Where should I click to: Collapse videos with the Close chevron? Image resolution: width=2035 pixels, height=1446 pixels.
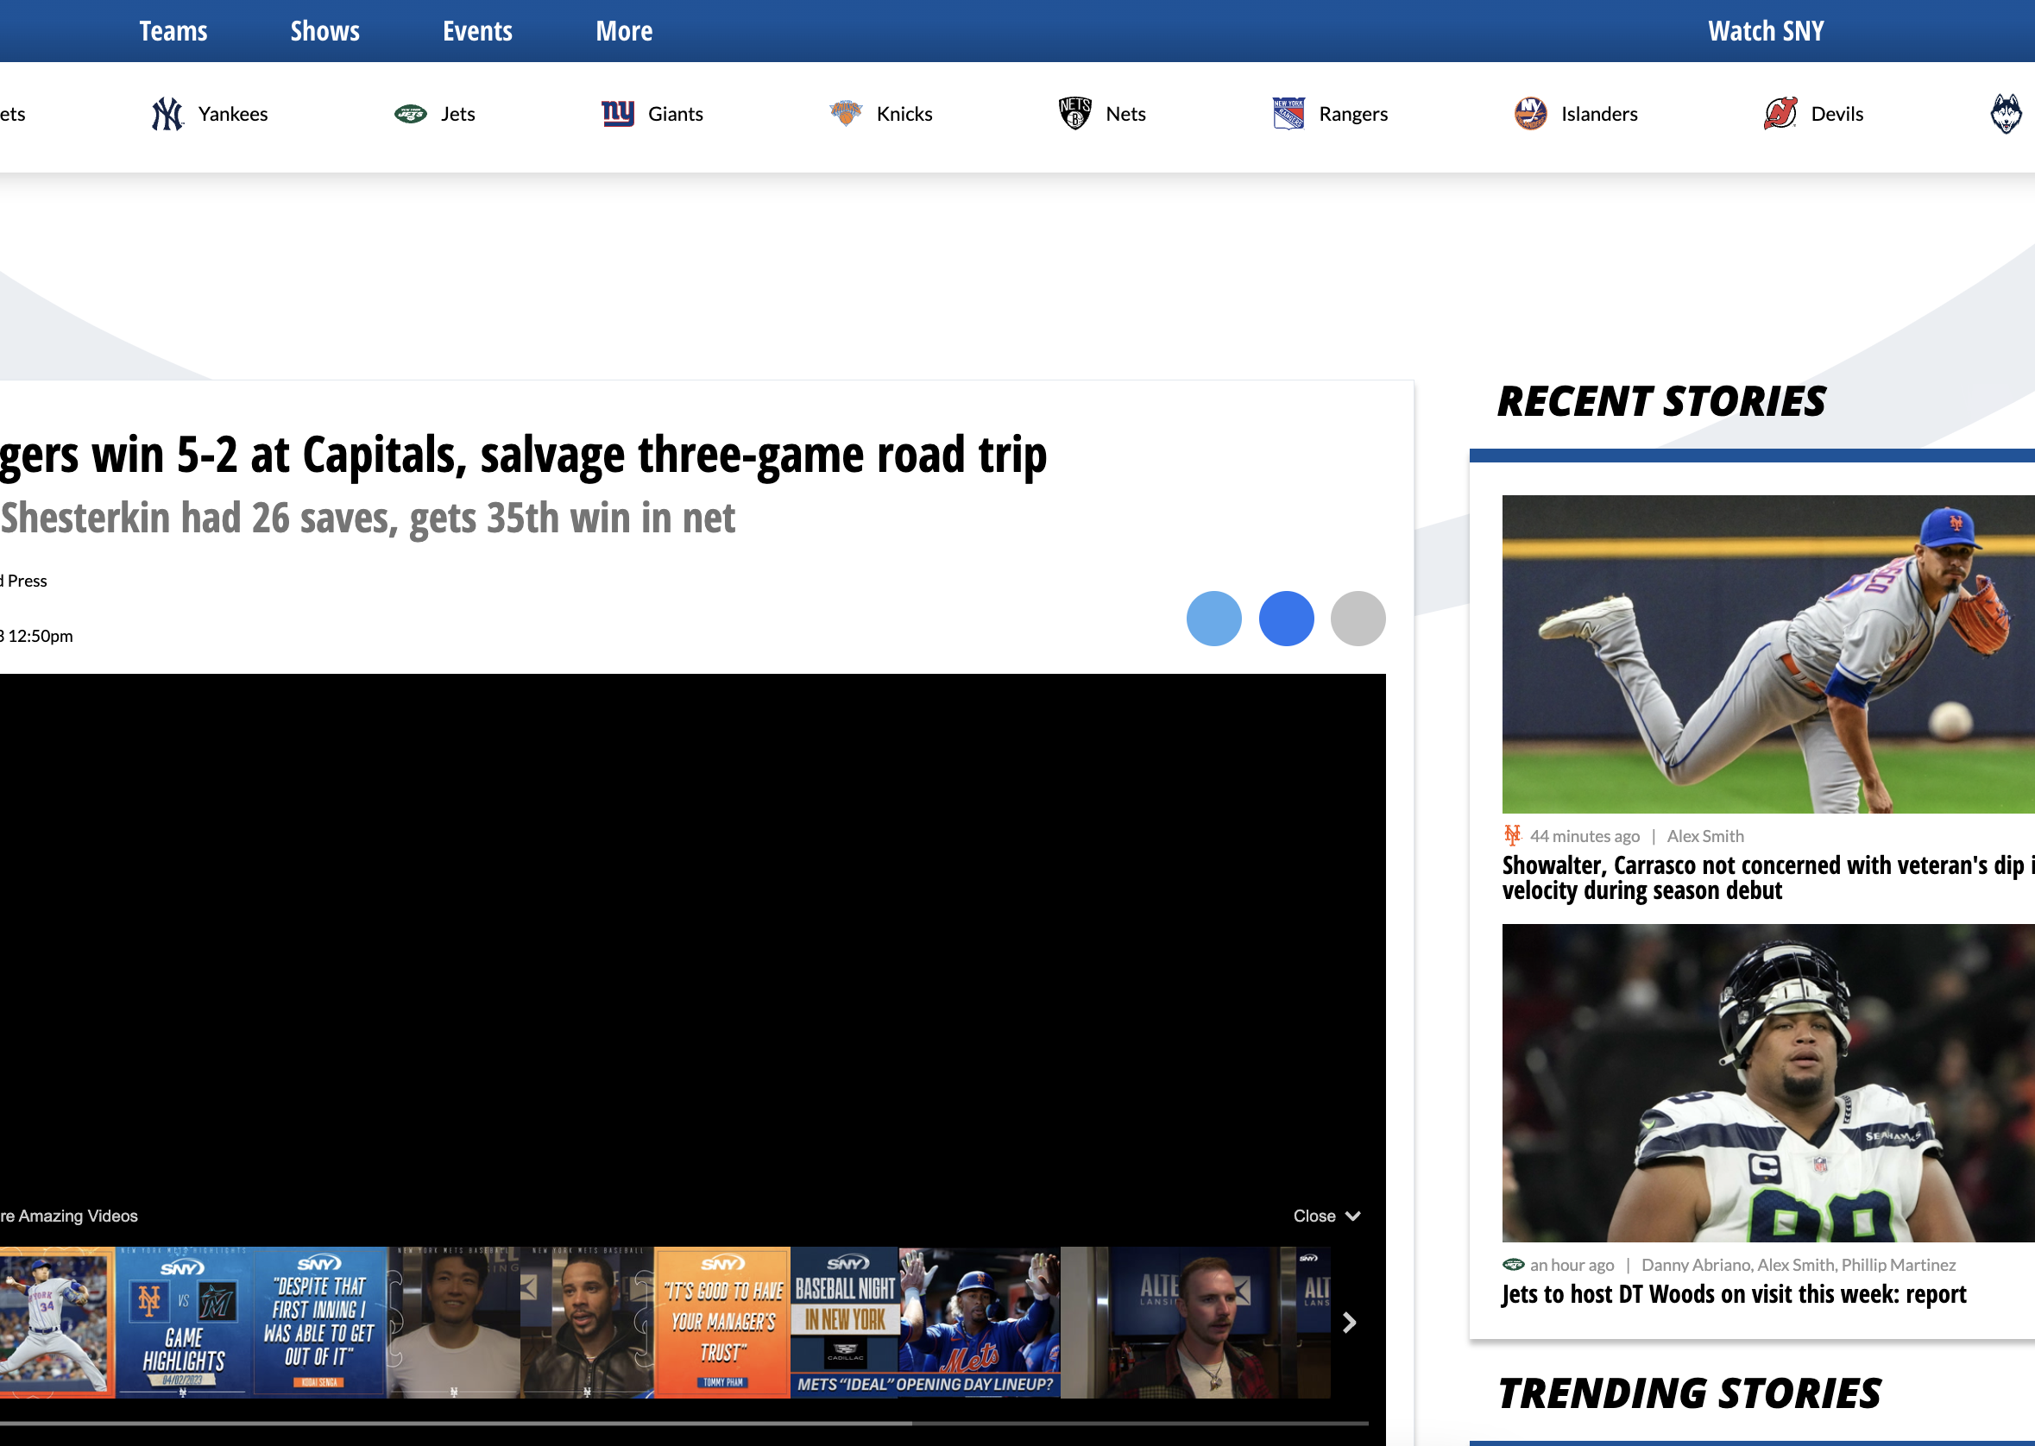[1326, 1216]
